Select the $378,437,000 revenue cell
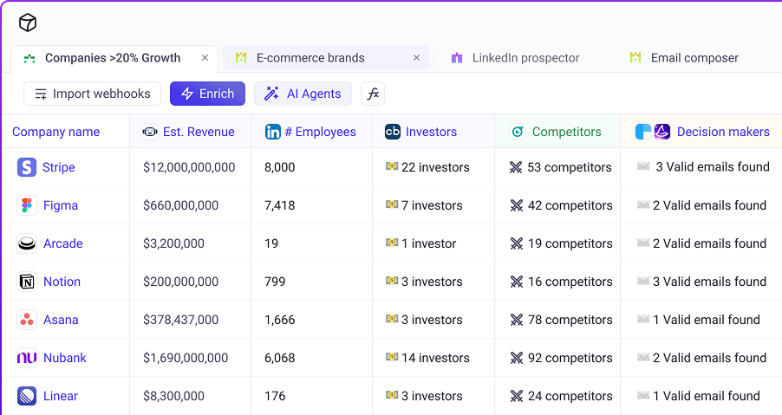The image size is (782, 415). pyautogui.click(x=190, y=320)
